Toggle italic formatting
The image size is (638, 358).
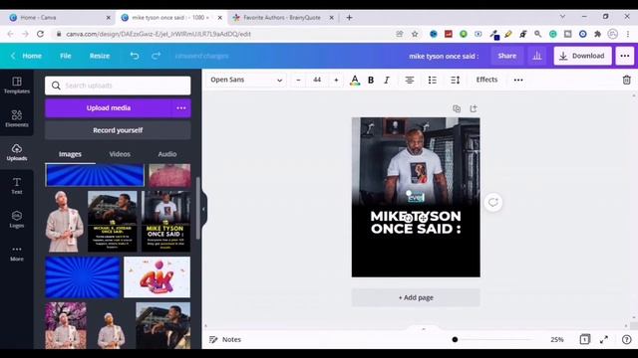387,80
